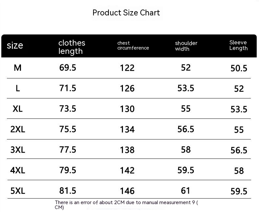Select the 3XL sleeve length value 56.5

pyautogui.click(x=239, y=150)
